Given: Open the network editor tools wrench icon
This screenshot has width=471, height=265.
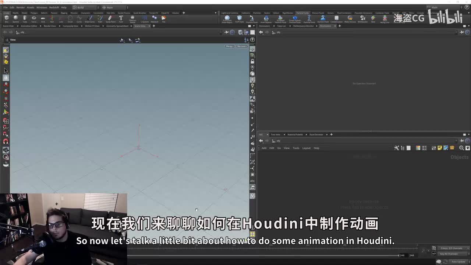Looking at the screenshot, I should click(397, 148).
